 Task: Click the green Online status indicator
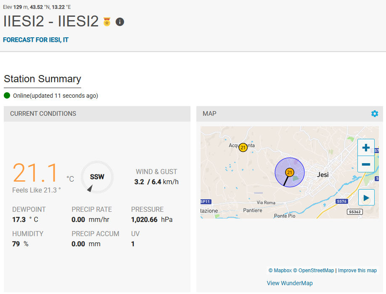pyautogui.click(x=7, y=96)
